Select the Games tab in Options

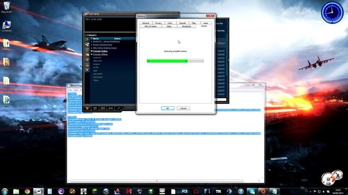tap(204, 26)
